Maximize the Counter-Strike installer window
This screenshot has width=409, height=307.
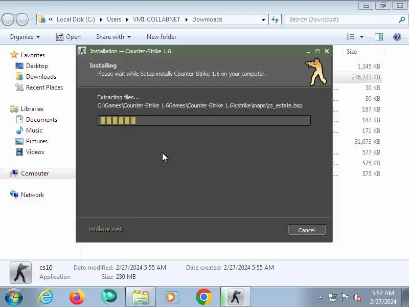(317, 51)
